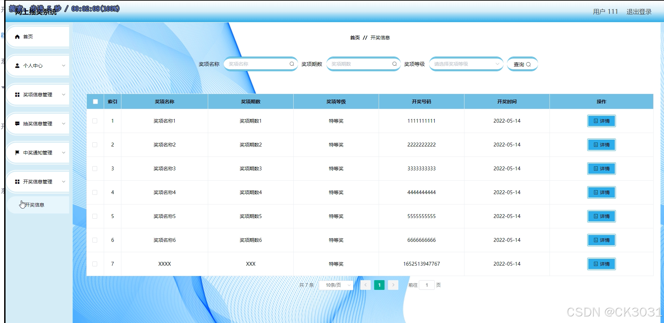
Task: Click the 首页 breadcrumb link
Action: coord(355,38)
